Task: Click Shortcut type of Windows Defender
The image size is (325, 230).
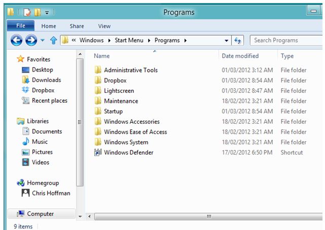Action: pos(292,152)
